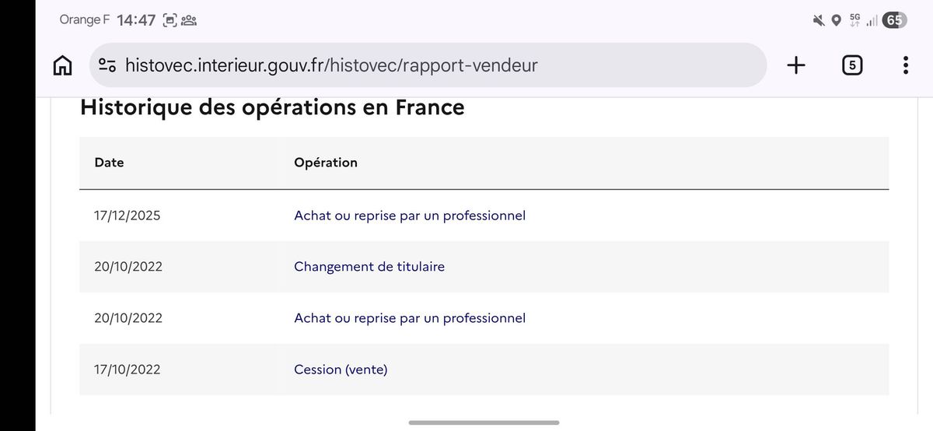Open the tab switcher showing 5 tabs
The width and height of the screenshot is (933, 431).
click(x=852, y=65)
